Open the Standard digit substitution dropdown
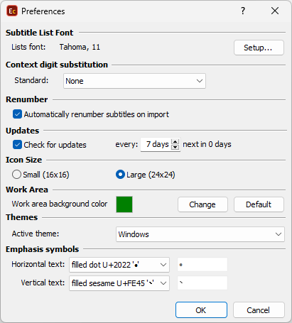 click(x=134, y=81)
